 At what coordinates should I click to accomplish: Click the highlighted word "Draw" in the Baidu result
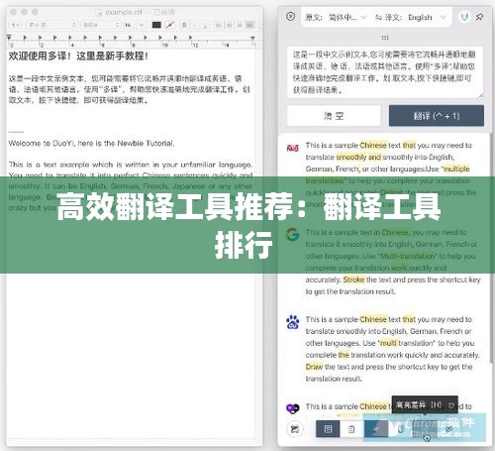point(314,367)
